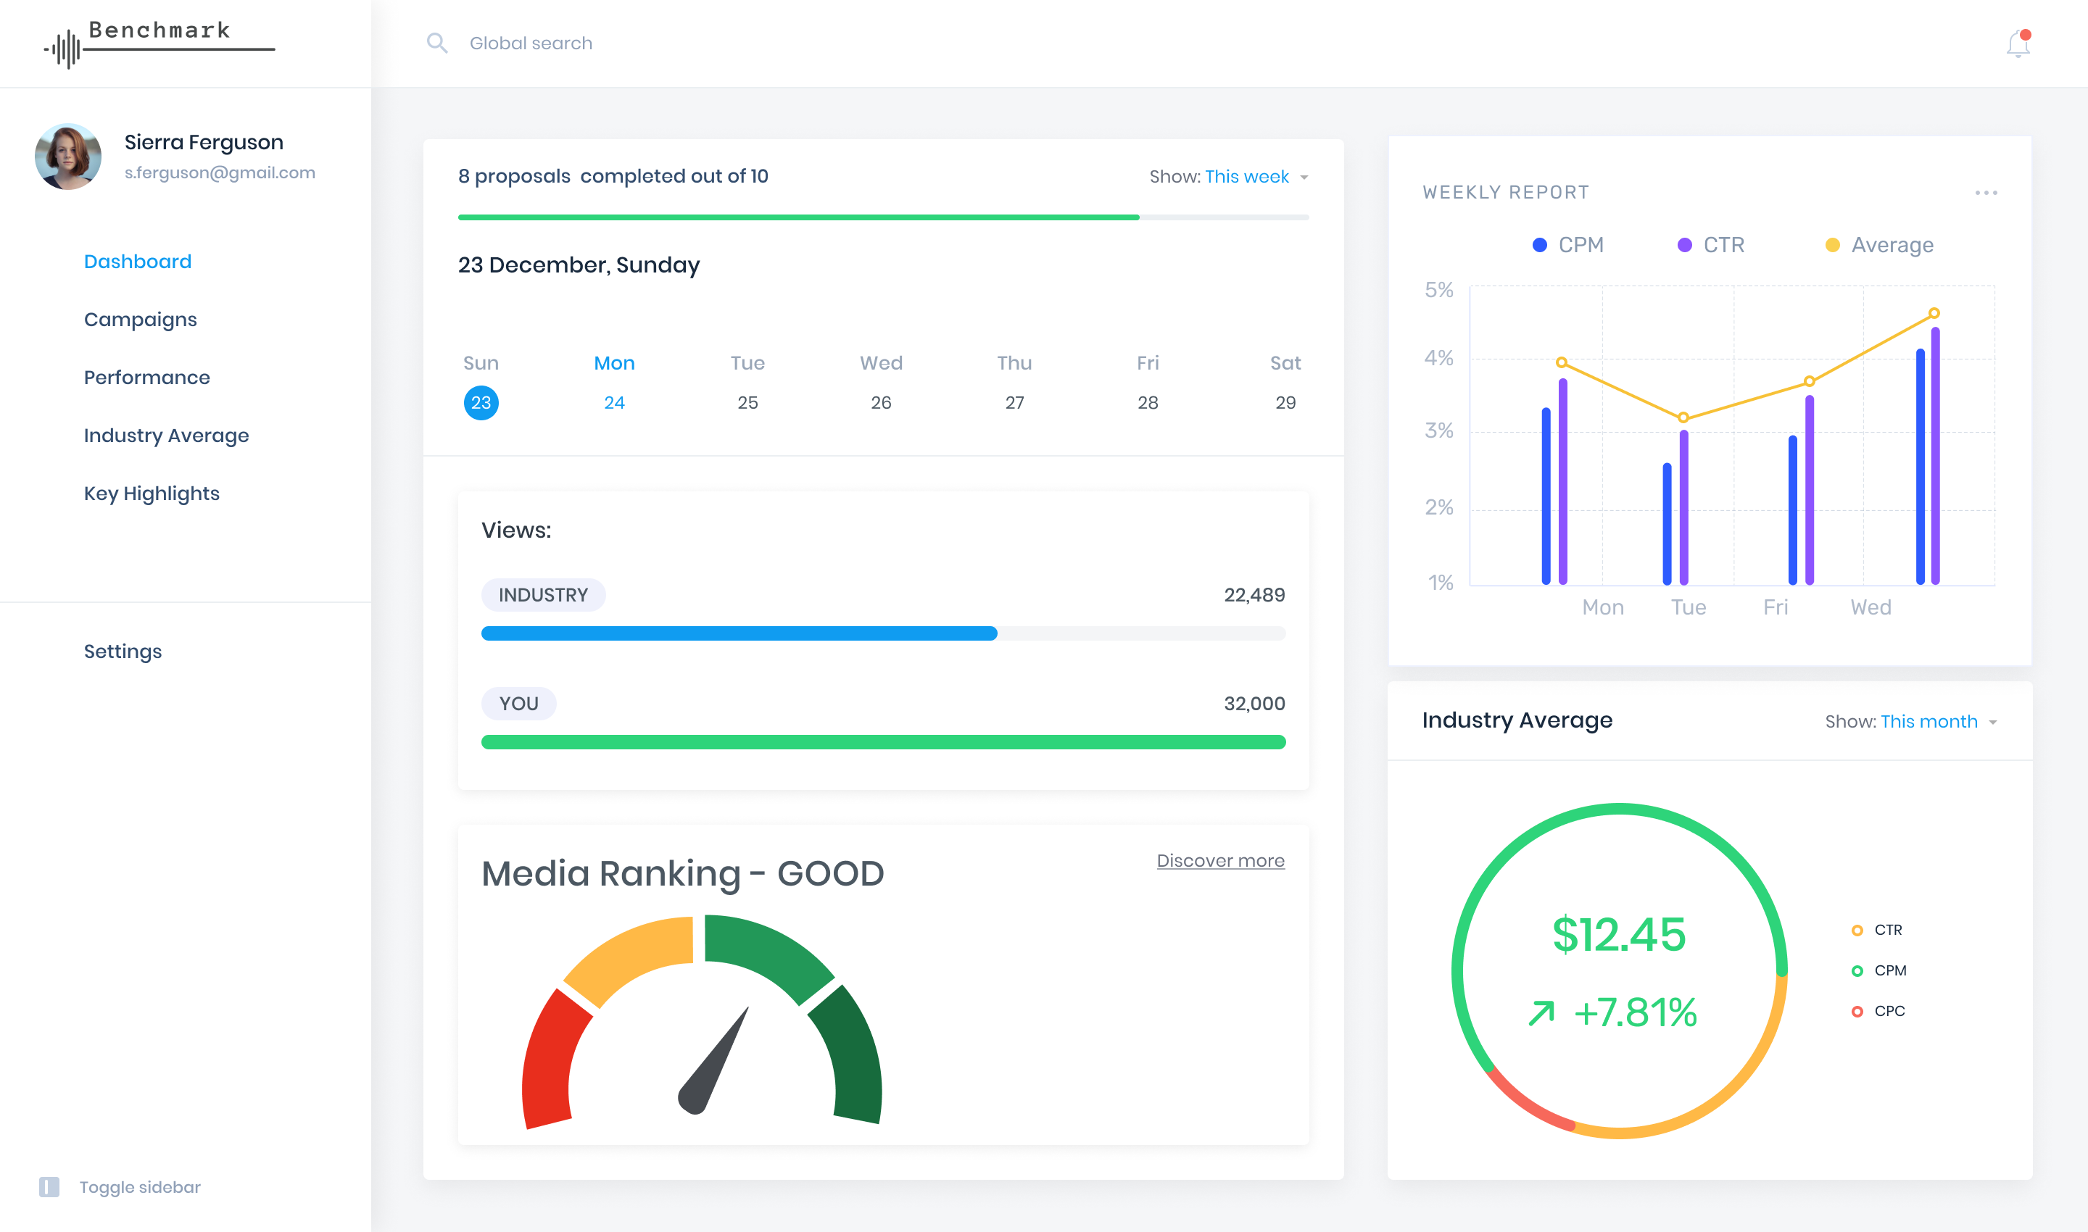Focus the Global search field
This screenshot has height=1232, width=2088.
point(531,43)
